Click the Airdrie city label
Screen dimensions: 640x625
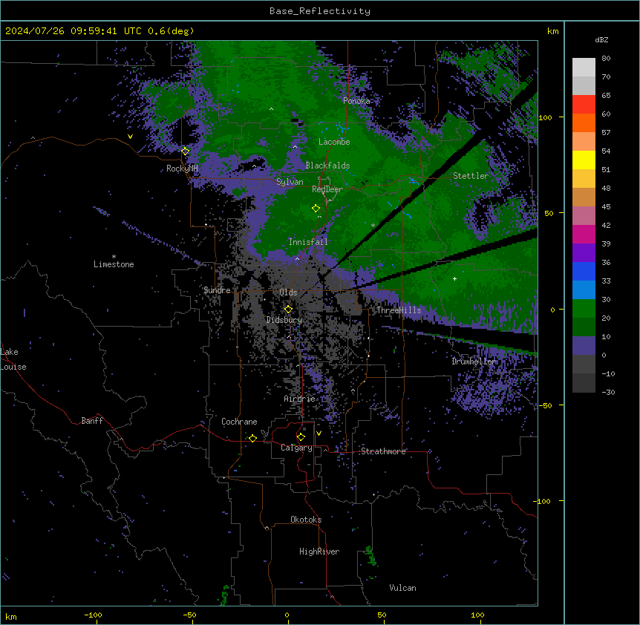300,399
